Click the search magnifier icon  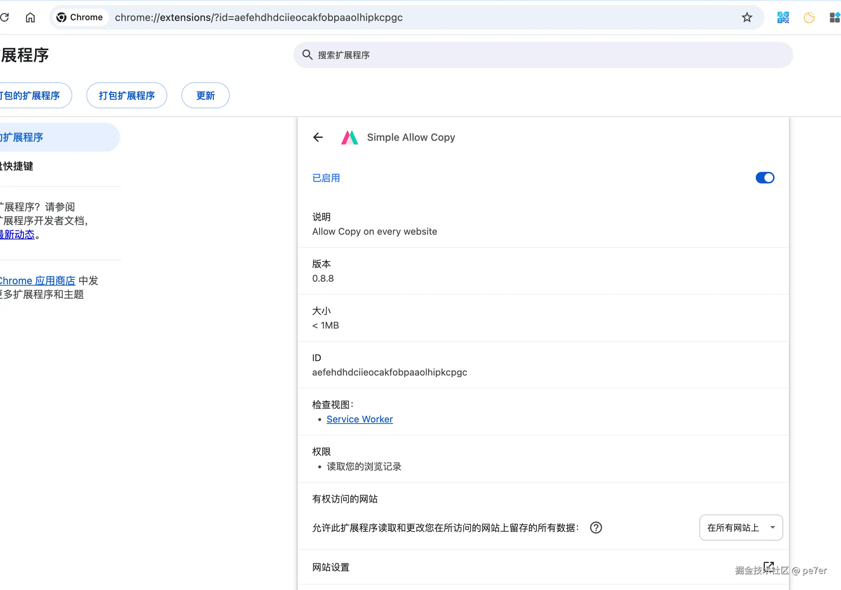(x=307, y=55)
